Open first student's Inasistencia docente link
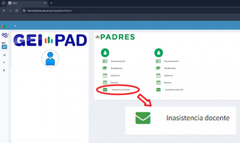 (121, 90)
